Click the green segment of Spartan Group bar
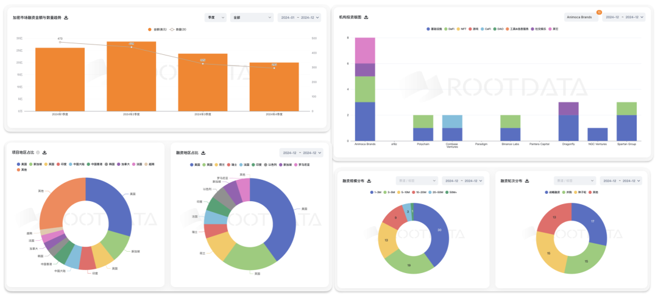Viewport: 658px width, 298px height. 626,108
